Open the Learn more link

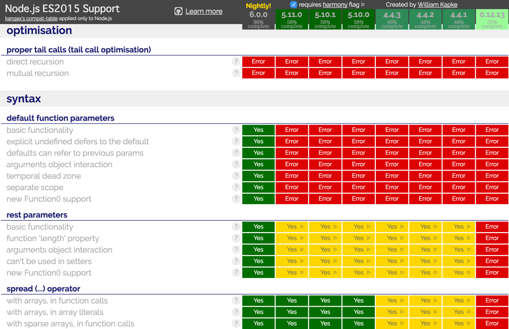click(204, 11)
